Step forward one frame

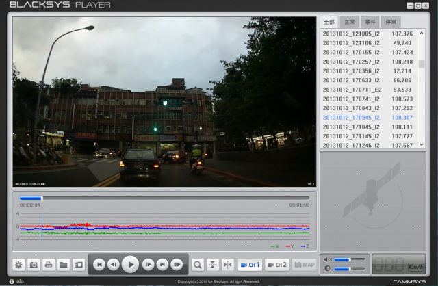click(x=148, y=265)
